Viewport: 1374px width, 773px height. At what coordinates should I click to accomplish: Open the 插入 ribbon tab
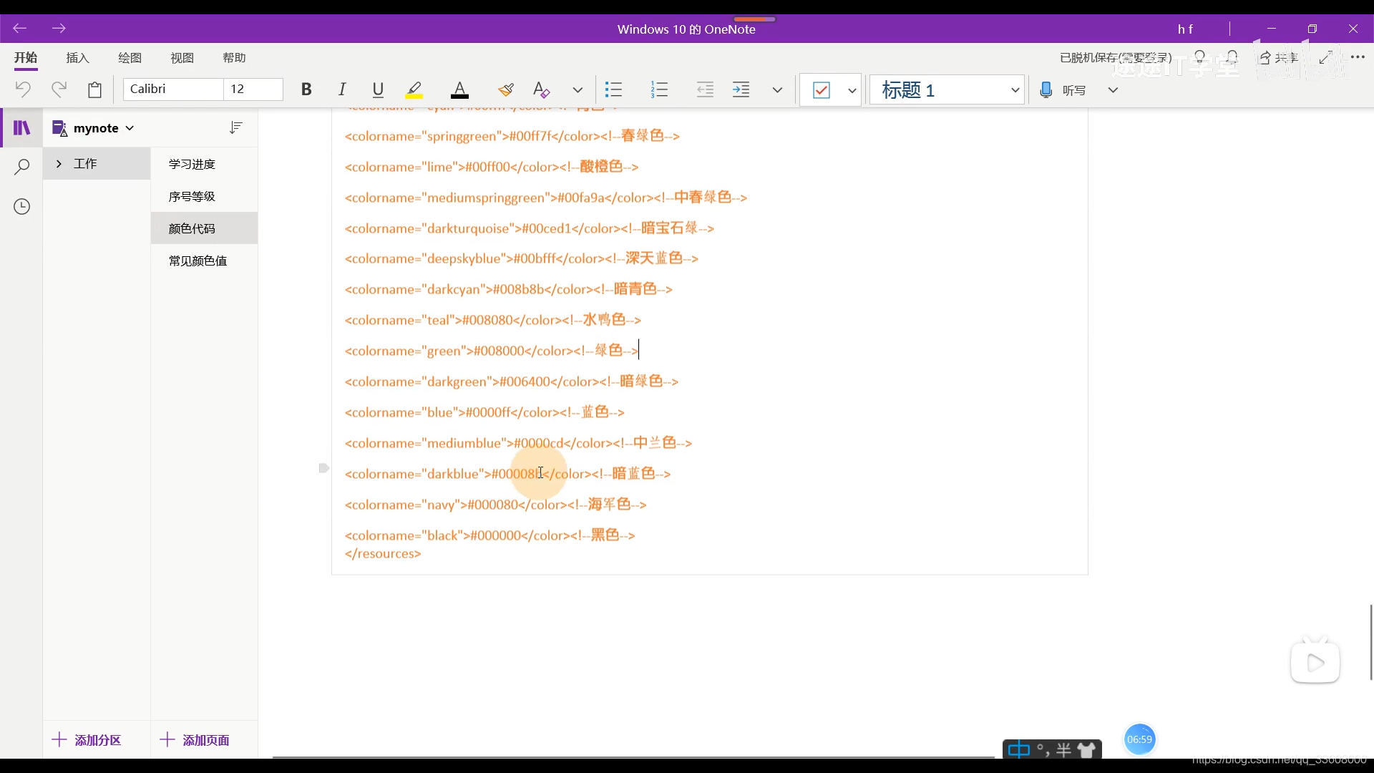(77, 58)
